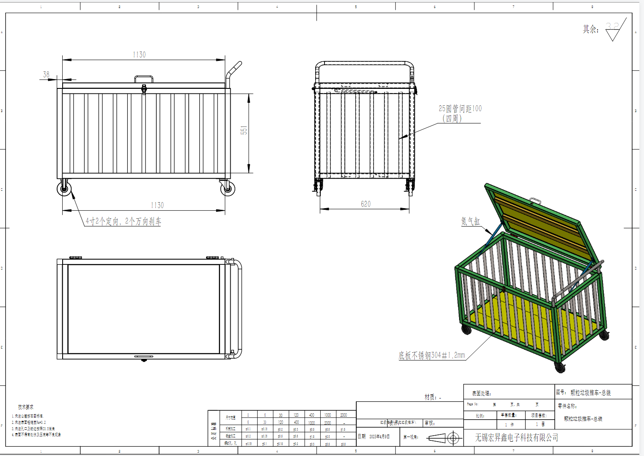The width and height of the screenshot is (644, 456).
Task: Select the lid handle in the front view
Action: pyautogui.click(x=144, y=79)
